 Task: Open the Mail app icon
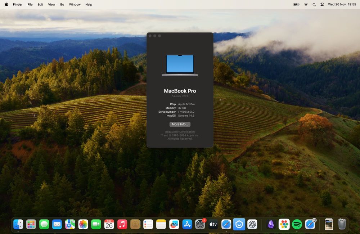(x=57, y=224)
